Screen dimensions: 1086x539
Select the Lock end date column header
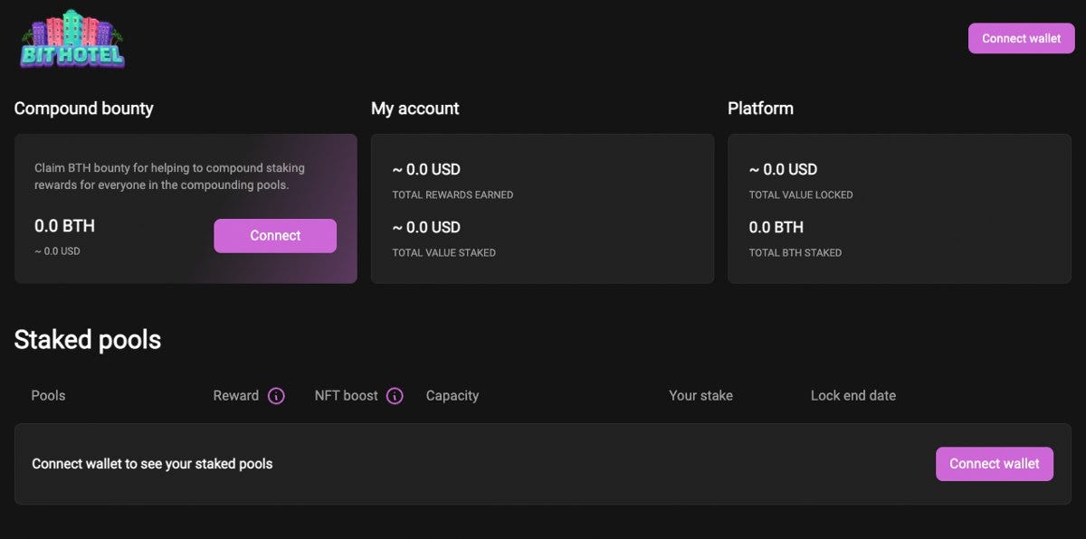(853, 396)
